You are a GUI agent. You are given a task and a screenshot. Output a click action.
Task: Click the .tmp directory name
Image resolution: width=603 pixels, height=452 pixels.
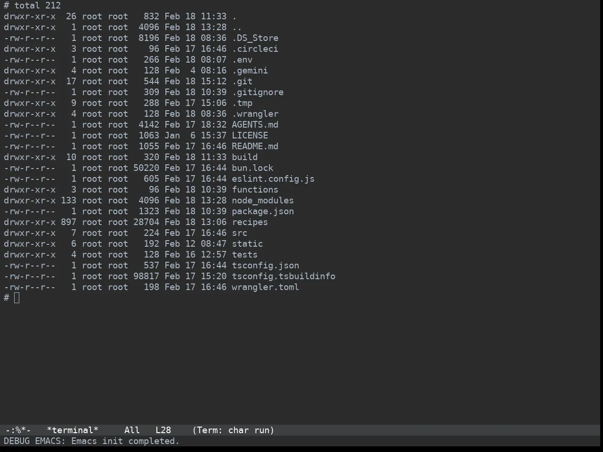coord(242,103)
